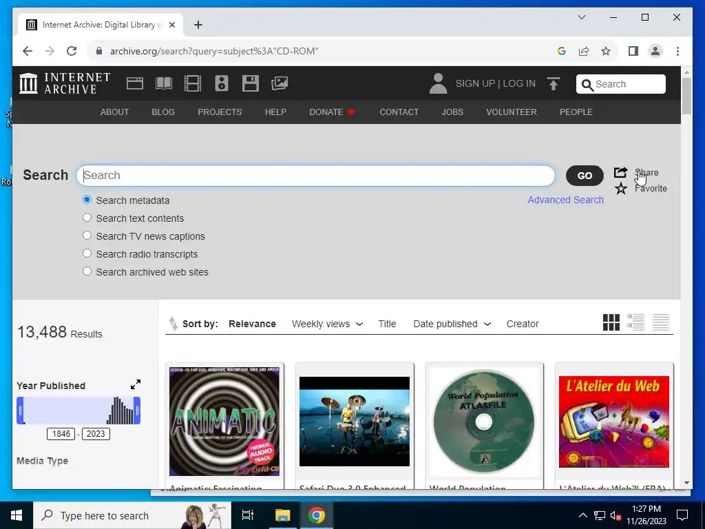Open File Explorer from taskbar
This screenshot has width=705, height=529.
point(283,515)
